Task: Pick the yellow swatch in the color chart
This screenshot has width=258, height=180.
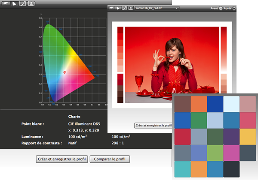Action: tap(248, 137)
